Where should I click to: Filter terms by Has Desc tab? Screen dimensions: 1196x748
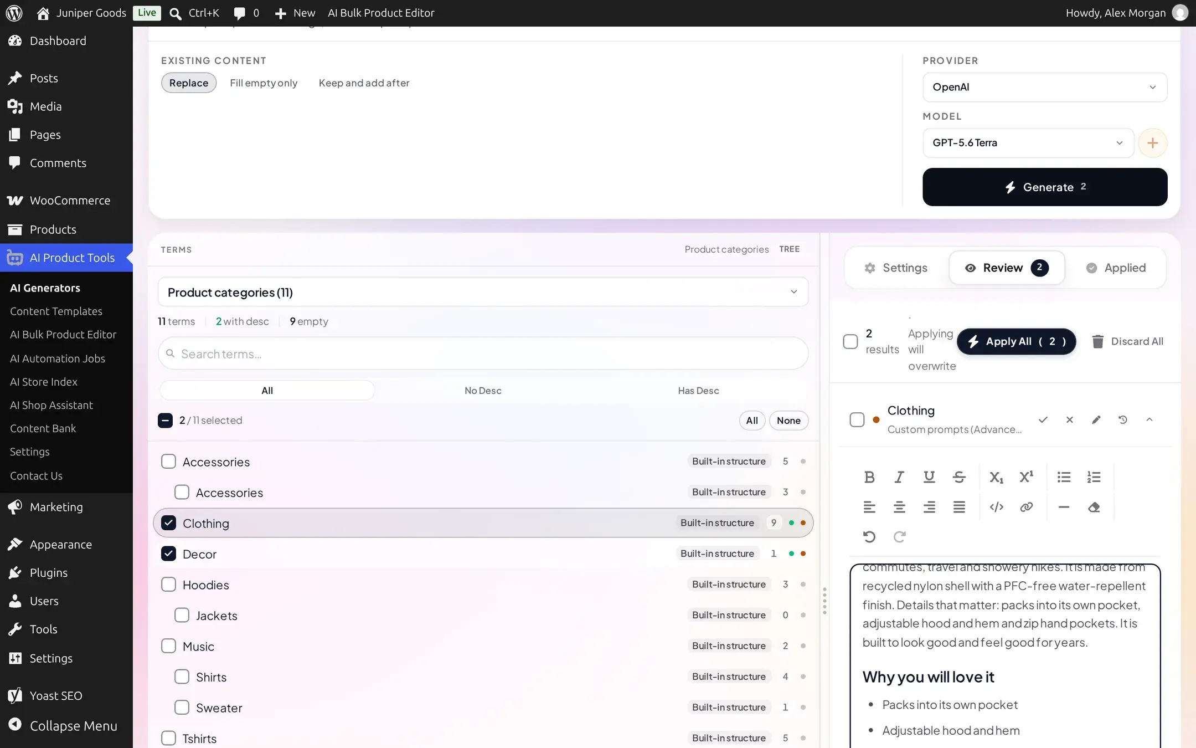tap(698, 391)
